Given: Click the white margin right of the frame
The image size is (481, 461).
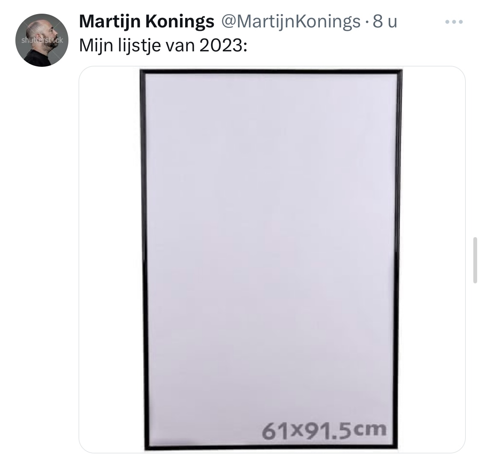Looking at the screenshot, I should [x=434, y=259].
